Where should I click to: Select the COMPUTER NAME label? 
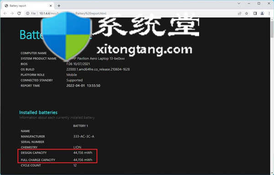33,53
